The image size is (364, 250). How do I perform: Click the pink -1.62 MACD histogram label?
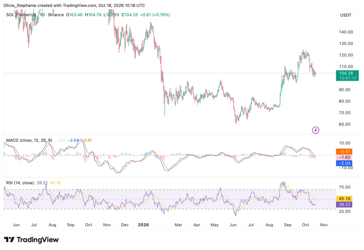tap(344, 157)
